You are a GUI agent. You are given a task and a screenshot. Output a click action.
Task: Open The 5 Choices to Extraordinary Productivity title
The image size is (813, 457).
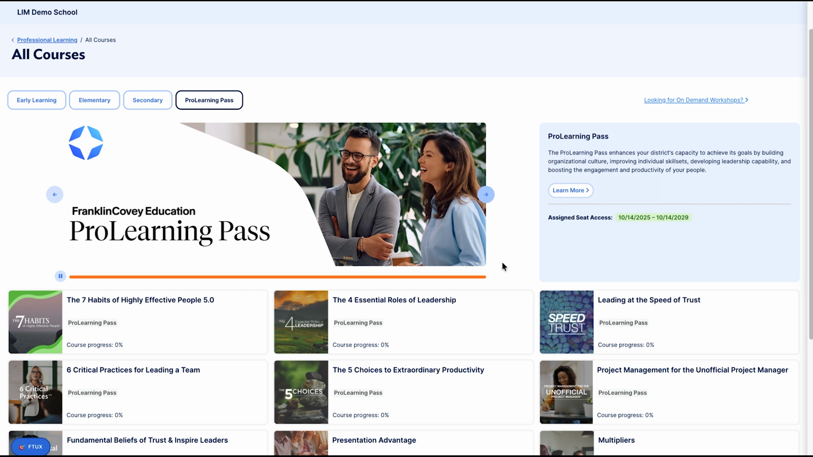408,370
